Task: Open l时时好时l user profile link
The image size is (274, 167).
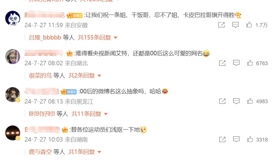Action: (42, 114)
